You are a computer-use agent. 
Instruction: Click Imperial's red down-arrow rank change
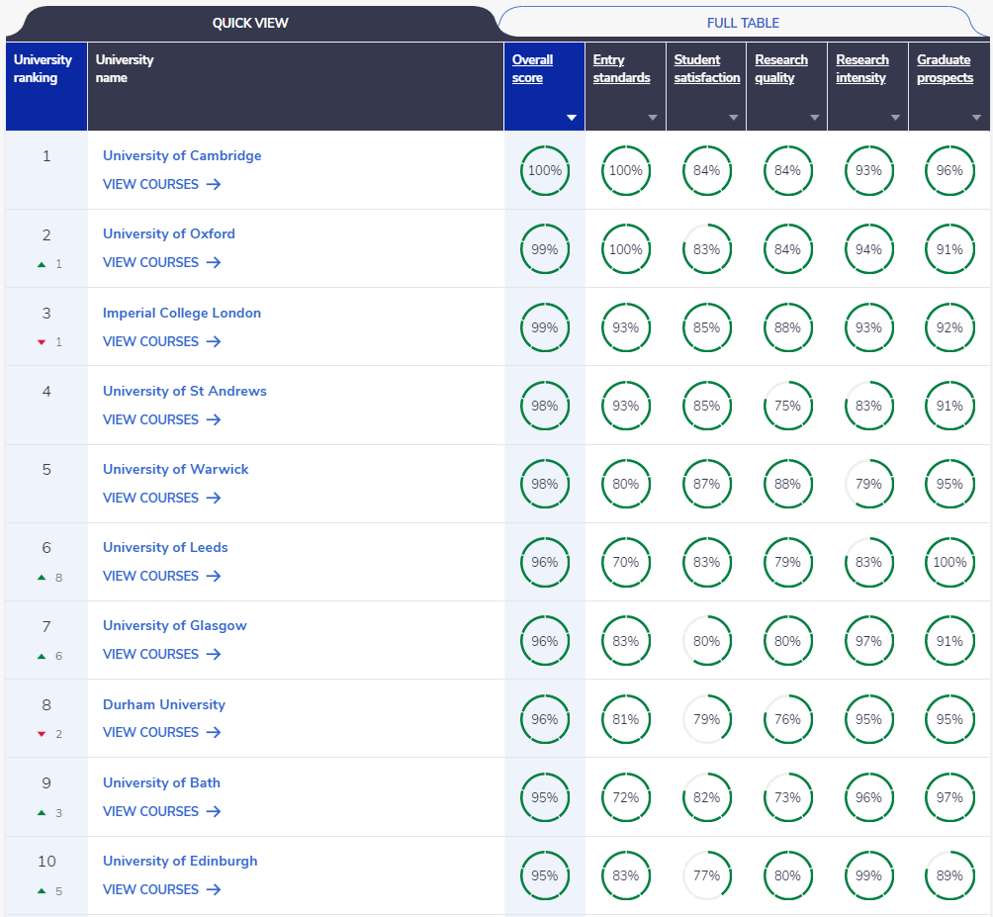tap(42, 342)
